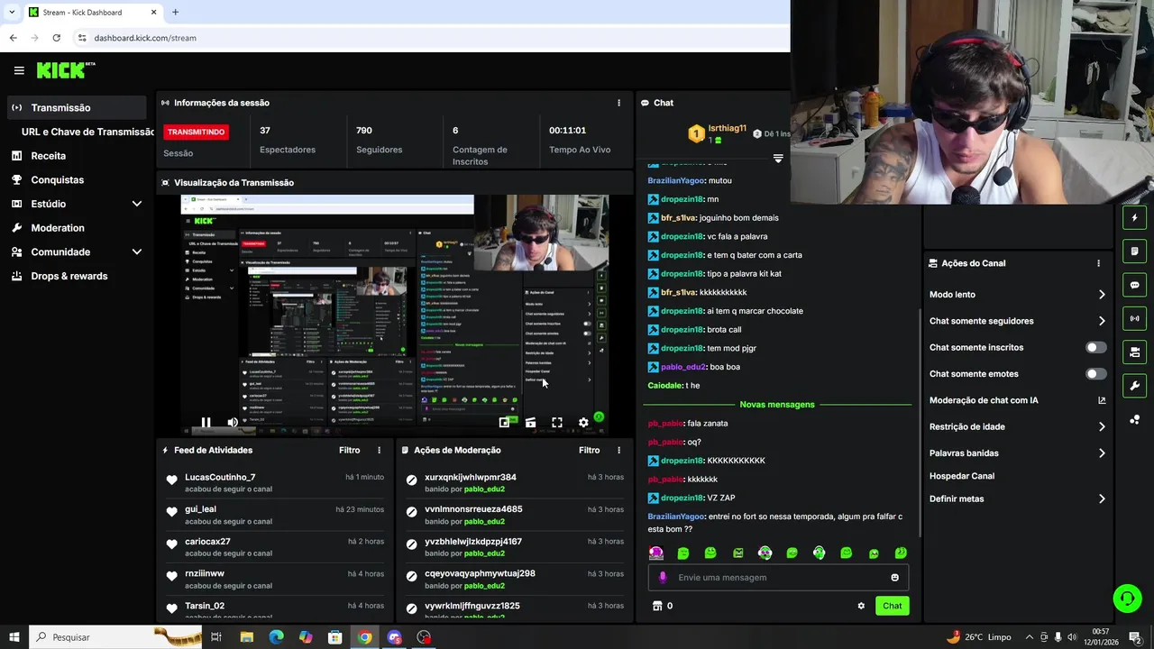
Task: Open Conquistas in the sidebar
Action: (57, 180)
